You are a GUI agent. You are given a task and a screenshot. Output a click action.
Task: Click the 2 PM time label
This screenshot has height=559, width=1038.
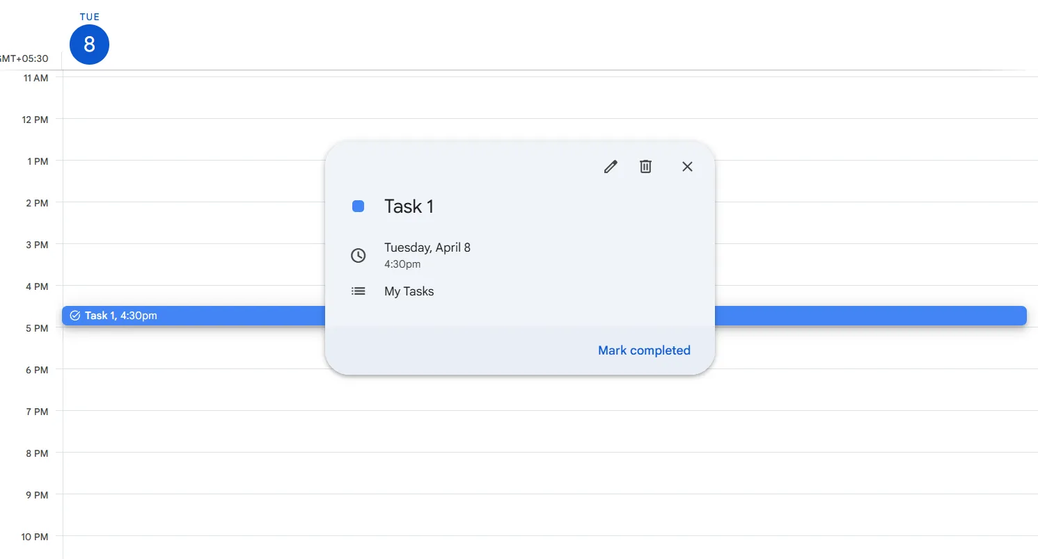(x=38, y=203)
